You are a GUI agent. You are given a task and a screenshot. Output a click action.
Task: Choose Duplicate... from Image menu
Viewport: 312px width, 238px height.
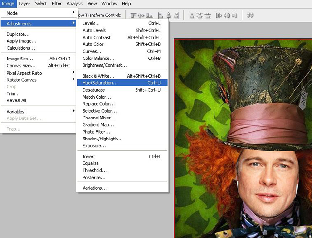pyautogui.click(x=38, y=34)
